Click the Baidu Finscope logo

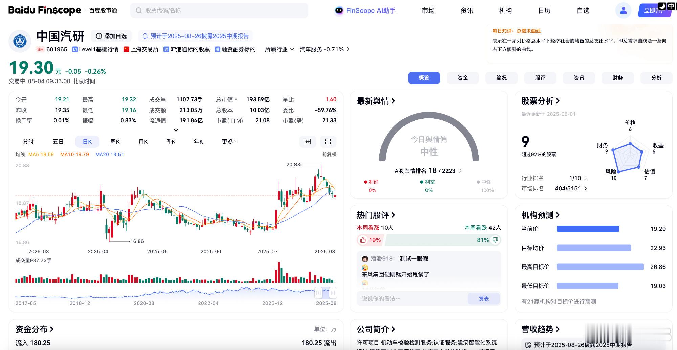pyautogui.click(x=45, y=10)
